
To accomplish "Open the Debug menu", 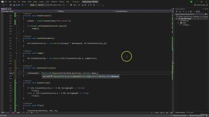I will click(35, 2).
